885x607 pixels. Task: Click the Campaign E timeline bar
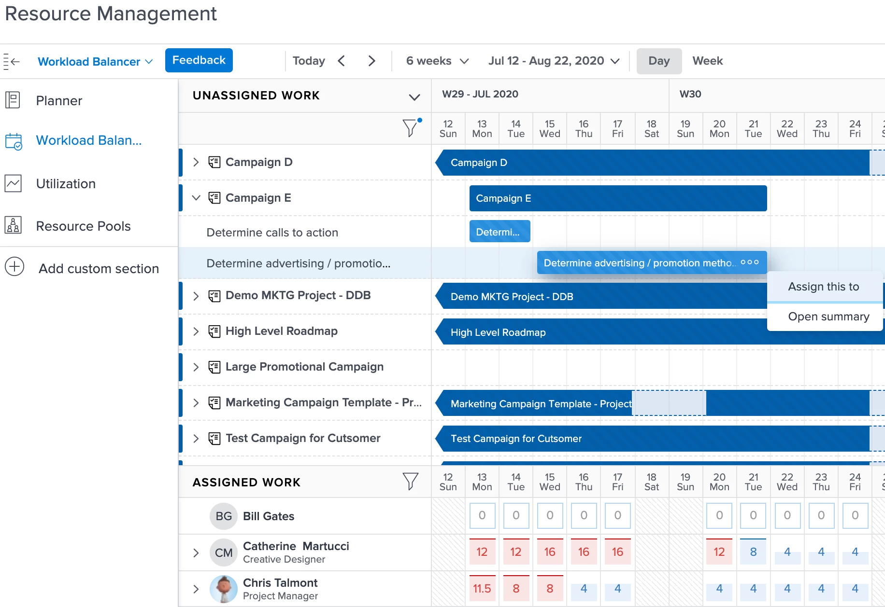tap(618, 198)
